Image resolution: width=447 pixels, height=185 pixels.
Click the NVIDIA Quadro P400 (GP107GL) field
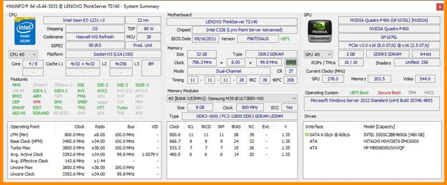pos(389,20)
